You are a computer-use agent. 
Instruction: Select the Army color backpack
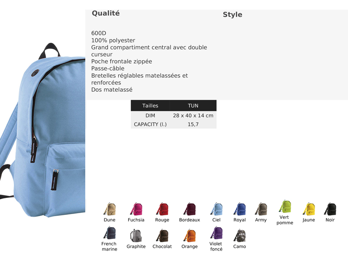[261, 209]
